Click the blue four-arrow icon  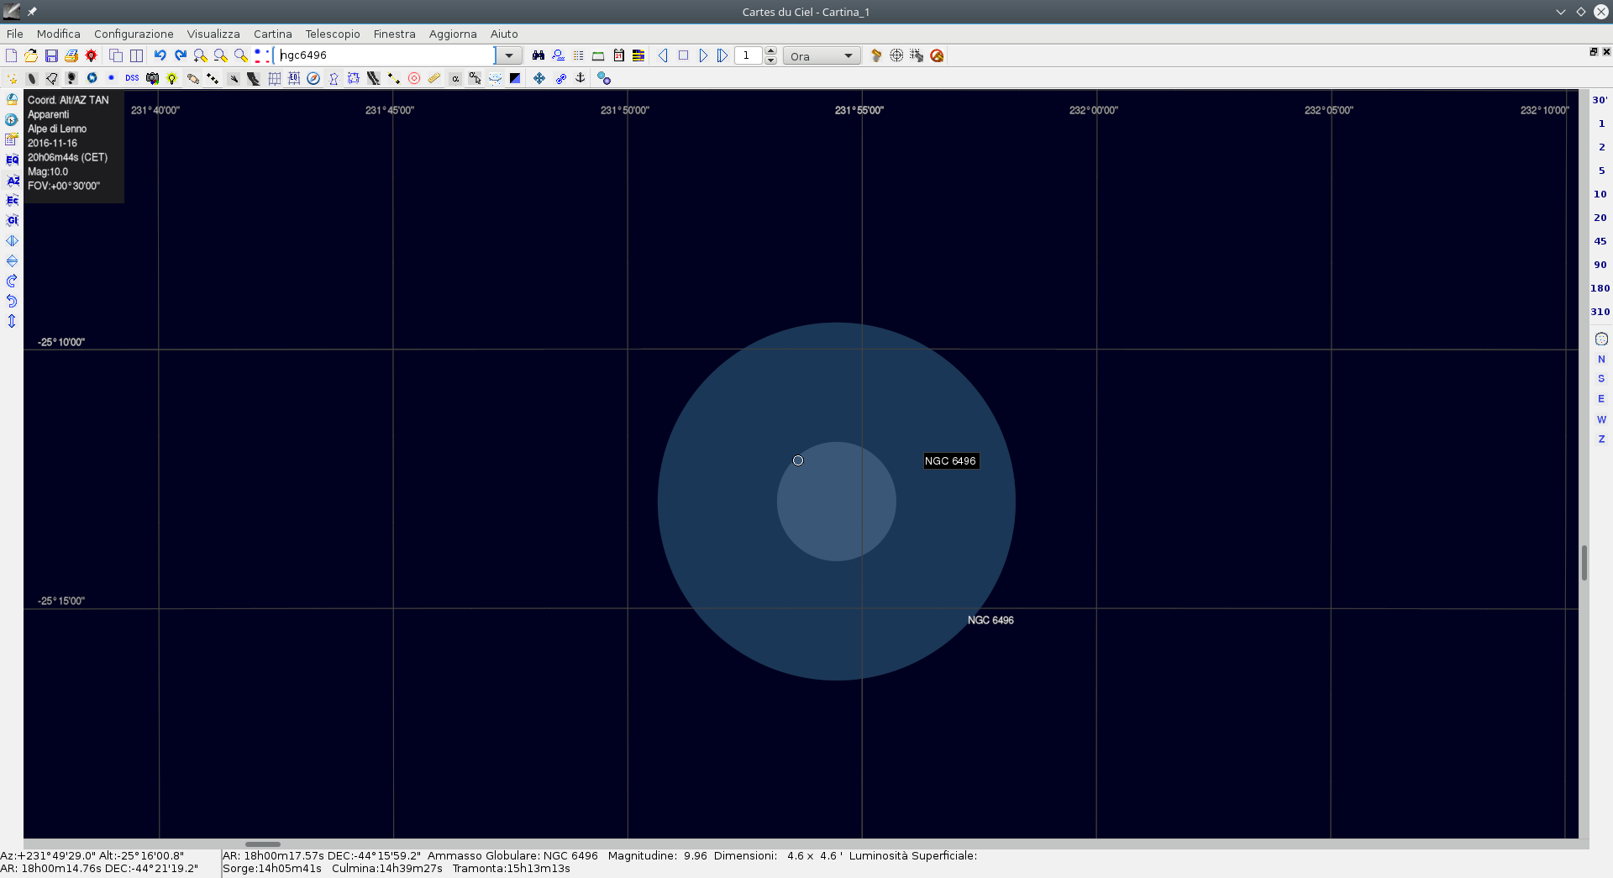click(539, 78)
